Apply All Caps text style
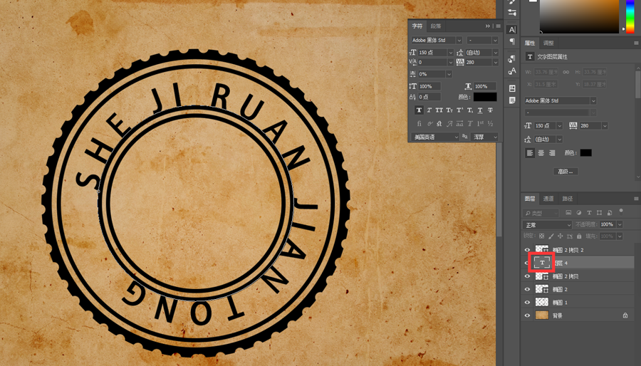Screen dimensions: 641x366 click(439, 110)
